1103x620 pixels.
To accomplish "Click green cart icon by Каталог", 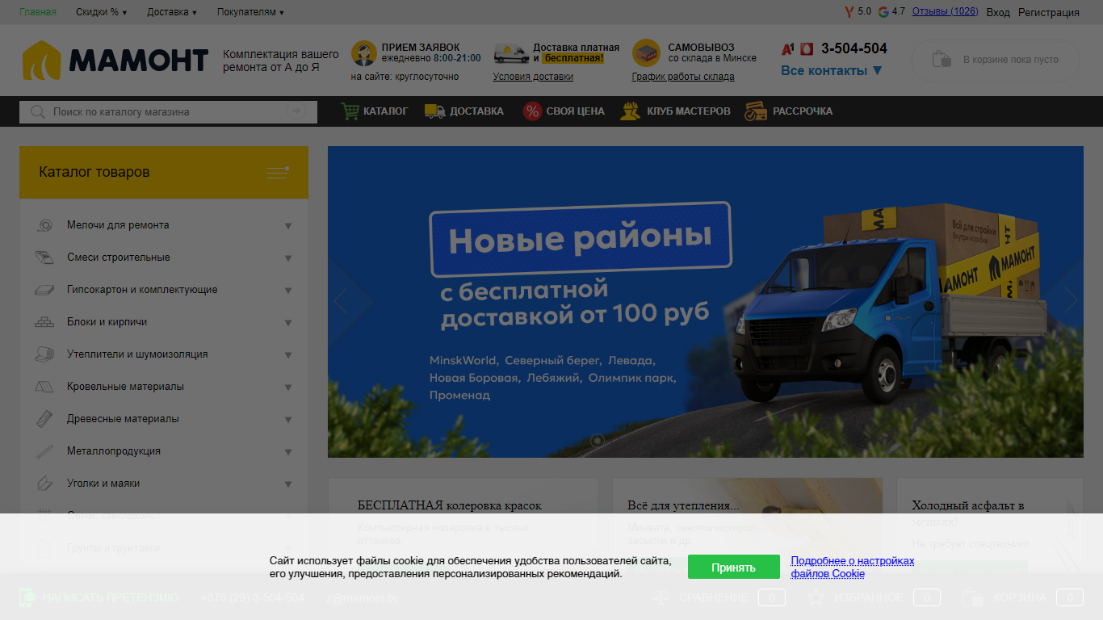I will tap(350, 111).
